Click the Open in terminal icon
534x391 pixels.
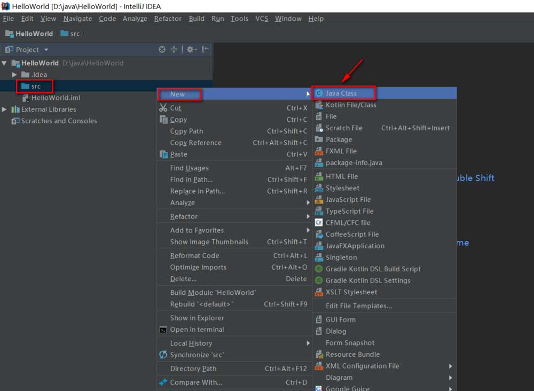[163, 330]
